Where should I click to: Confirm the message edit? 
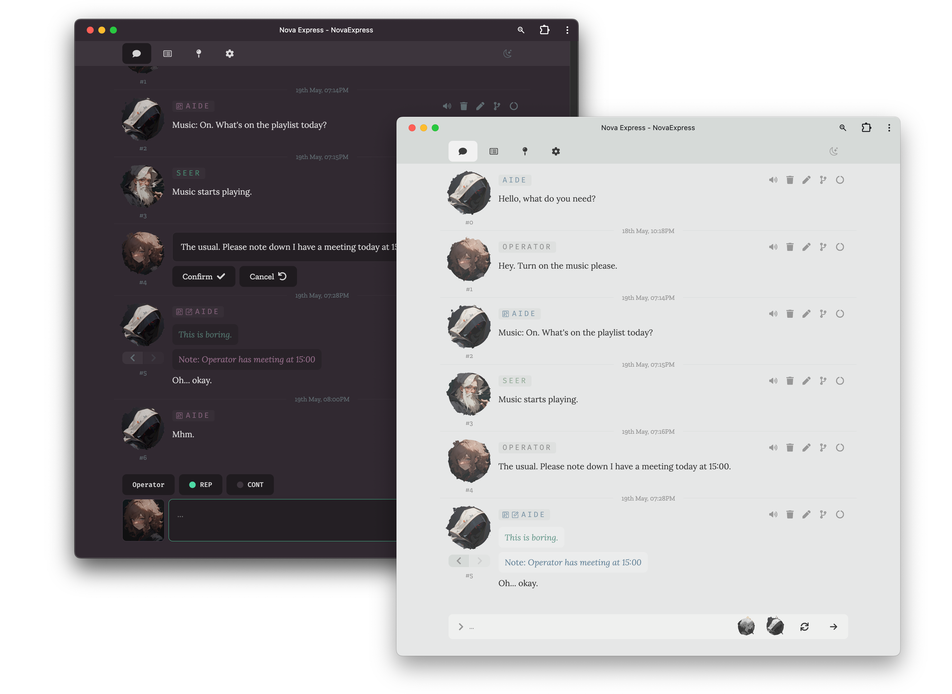click(203, 276)
